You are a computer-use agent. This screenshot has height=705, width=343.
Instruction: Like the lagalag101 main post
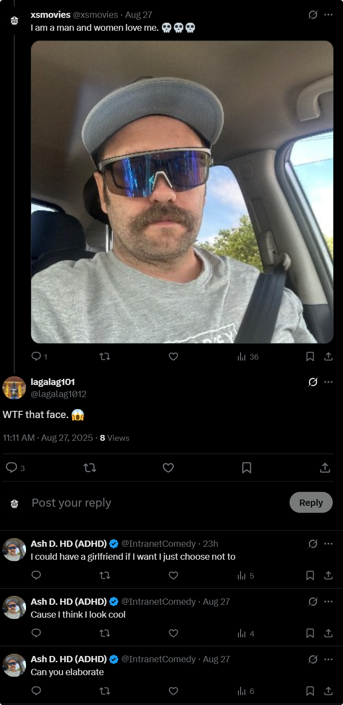(x=168, y=467)
